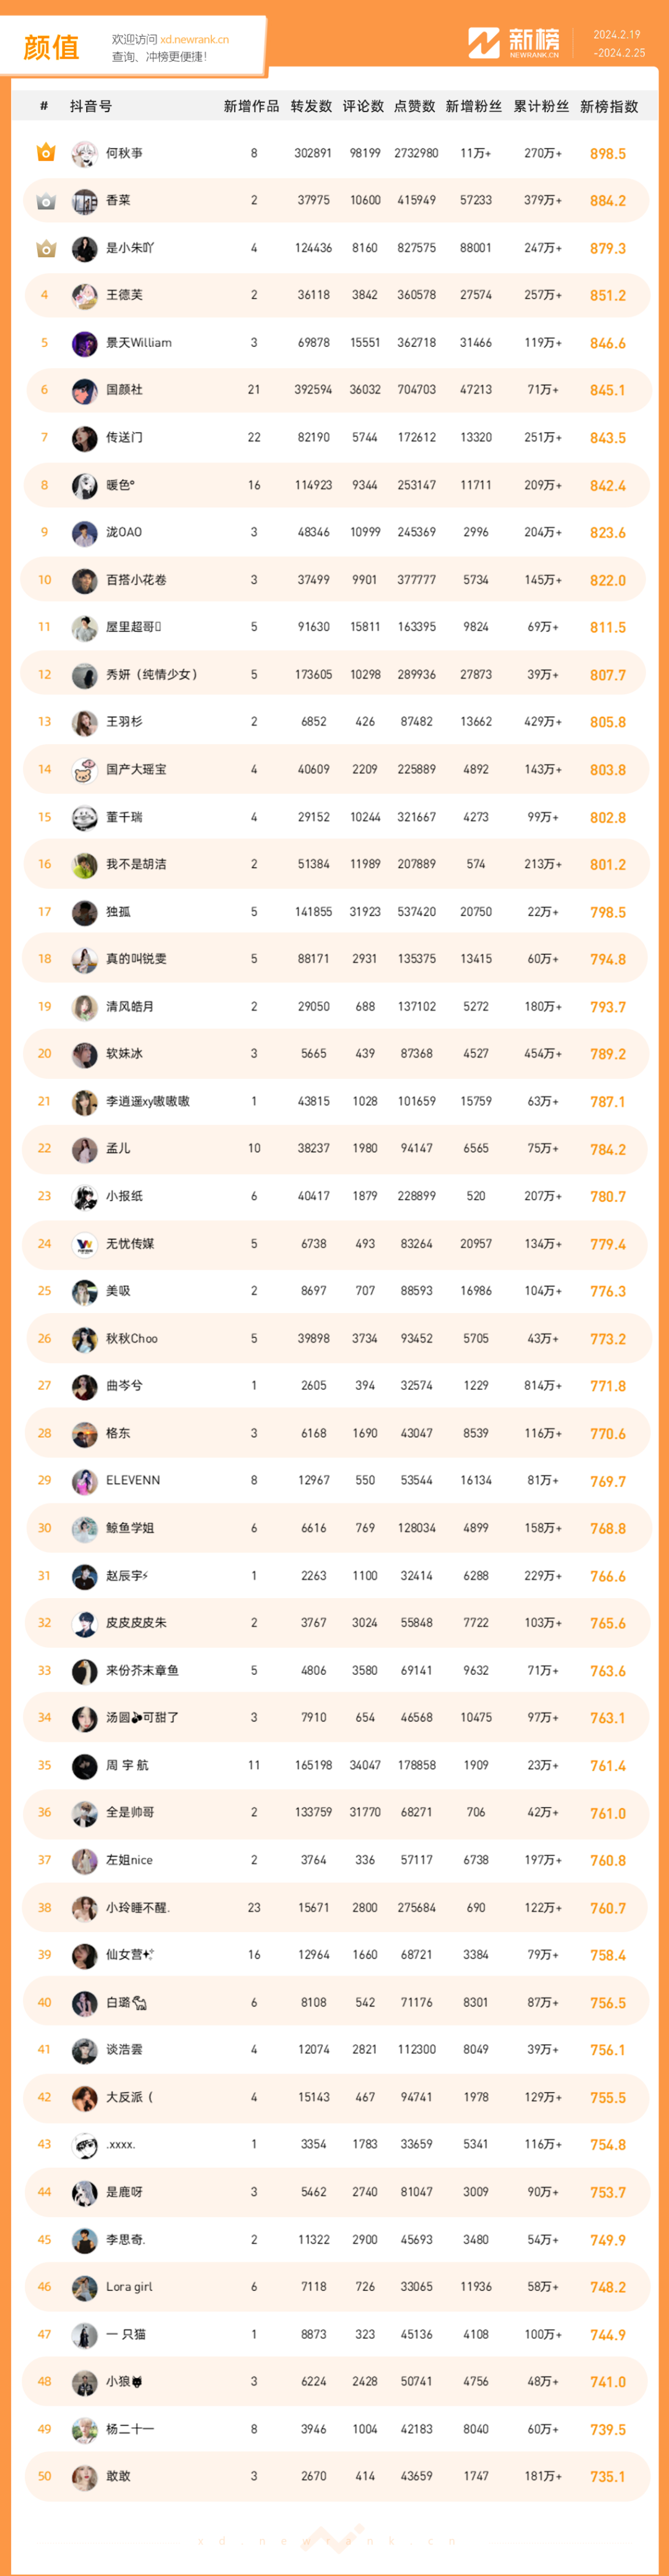This screenshot has height=2576, width=669.
Task: Click the gold crown icon for rank one
Action: click(45, 153)
